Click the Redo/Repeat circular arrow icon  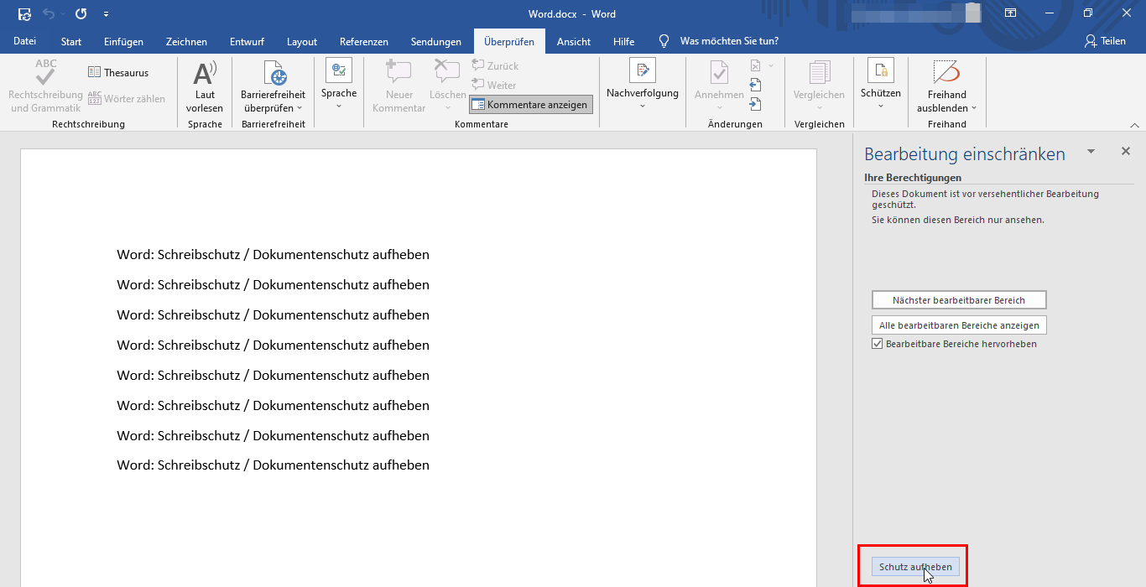(81, 14)
